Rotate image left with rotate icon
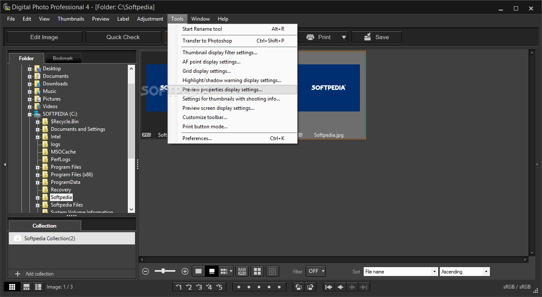Viewport: 542px width, 297px height. (299, 287)
